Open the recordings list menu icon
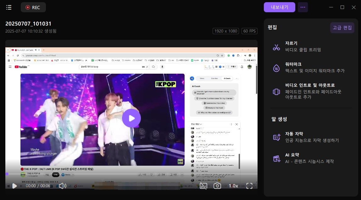361x200 pixels. pos(9,7)
